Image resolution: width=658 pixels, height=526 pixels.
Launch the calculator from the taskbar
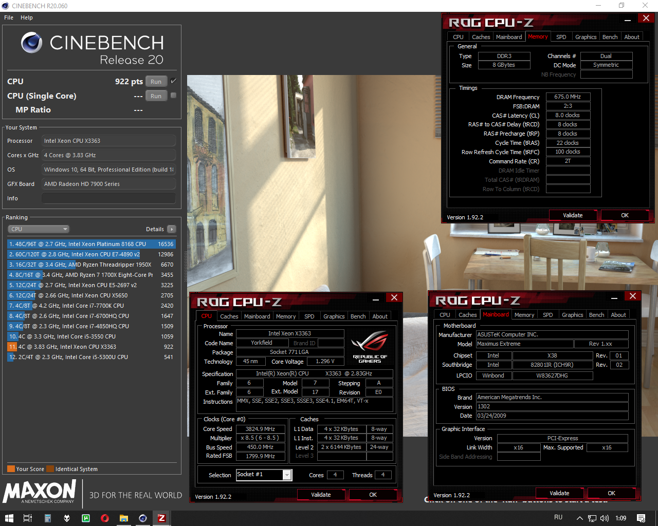pos(47,518)
